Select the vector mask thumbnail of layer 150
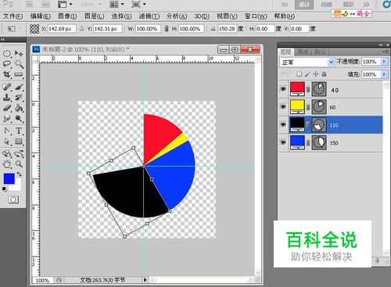391x287 pixels. click(319, 142)
